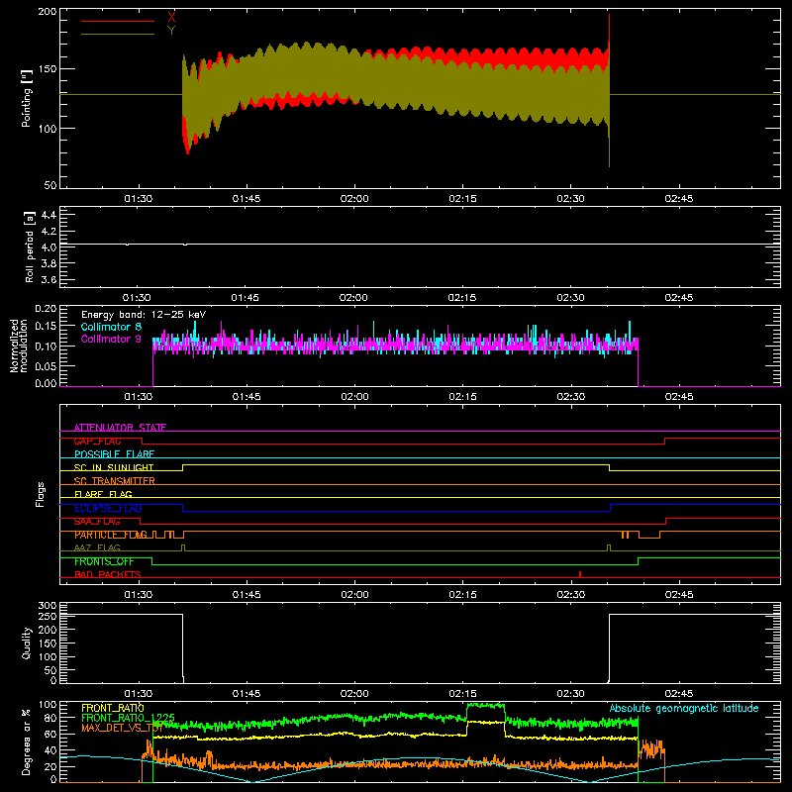This screenshot has height=792, width=792.
Task: Click the 02:00 tick under Pointing plot
Action: (354, 199)
